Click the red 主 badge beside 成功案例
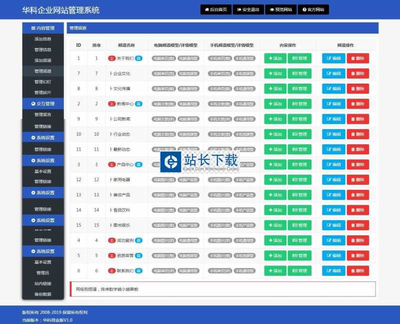 (x=112, y=240)
